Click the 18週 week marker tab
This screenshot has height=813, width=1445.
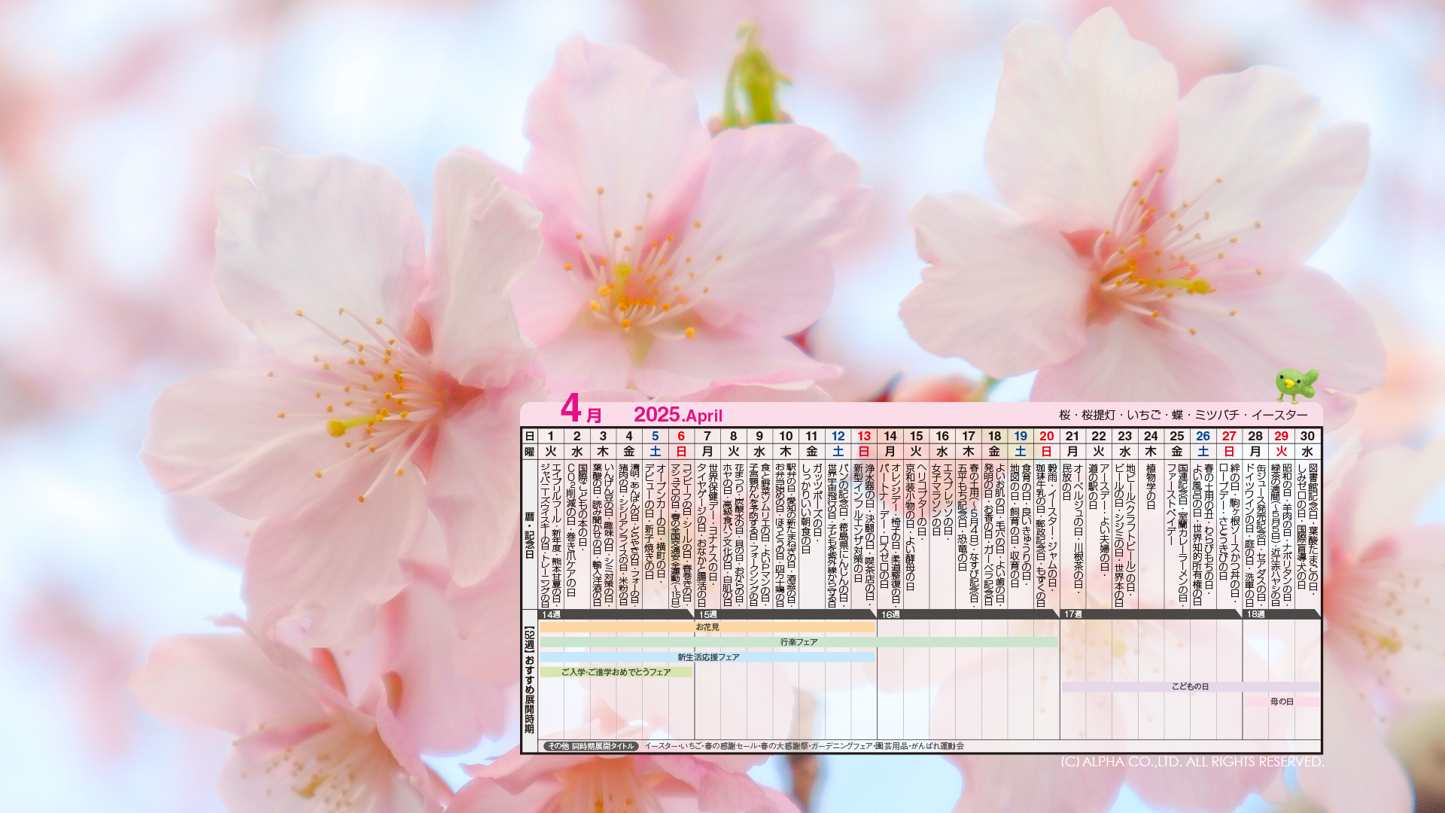(x=1255, y=614)
